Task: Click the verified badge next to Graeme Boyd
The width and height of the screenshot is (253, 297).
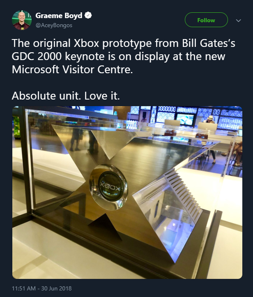Action: (x=88, y=15)
